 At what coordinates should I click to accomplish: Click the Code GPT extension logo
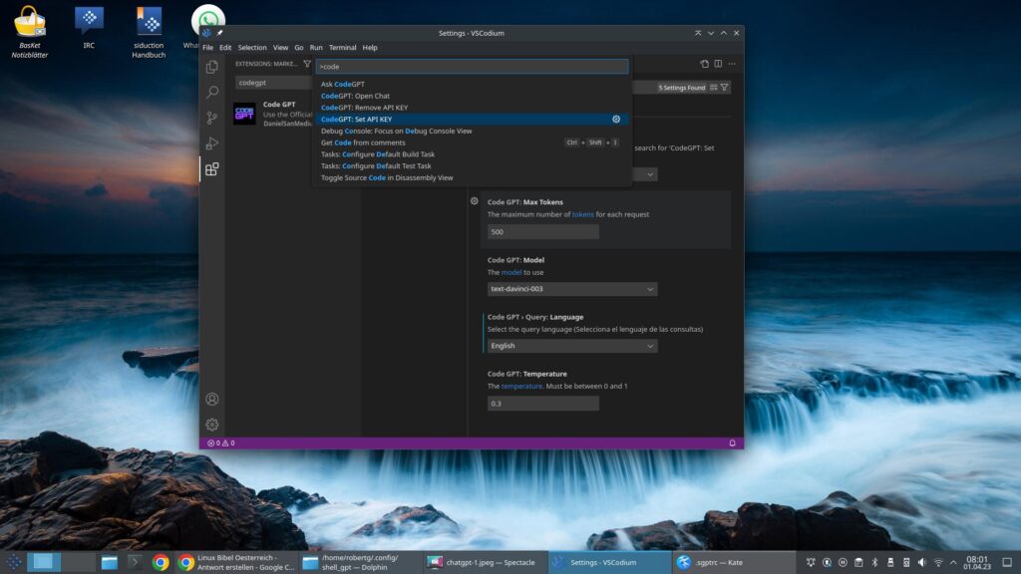pyautogui.click(x=244, y=114)
